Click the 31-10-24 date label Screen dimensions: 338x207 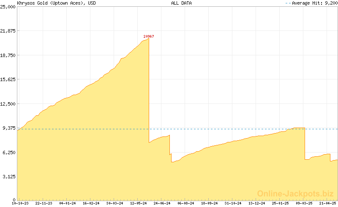coord(234,203)
